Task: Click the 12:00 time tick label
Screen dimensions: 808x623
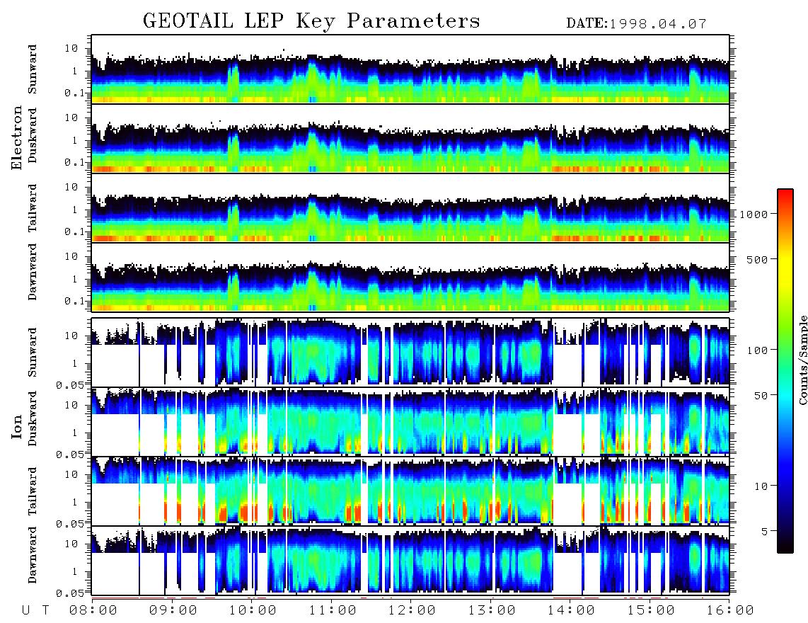Action: pos(412,610)
